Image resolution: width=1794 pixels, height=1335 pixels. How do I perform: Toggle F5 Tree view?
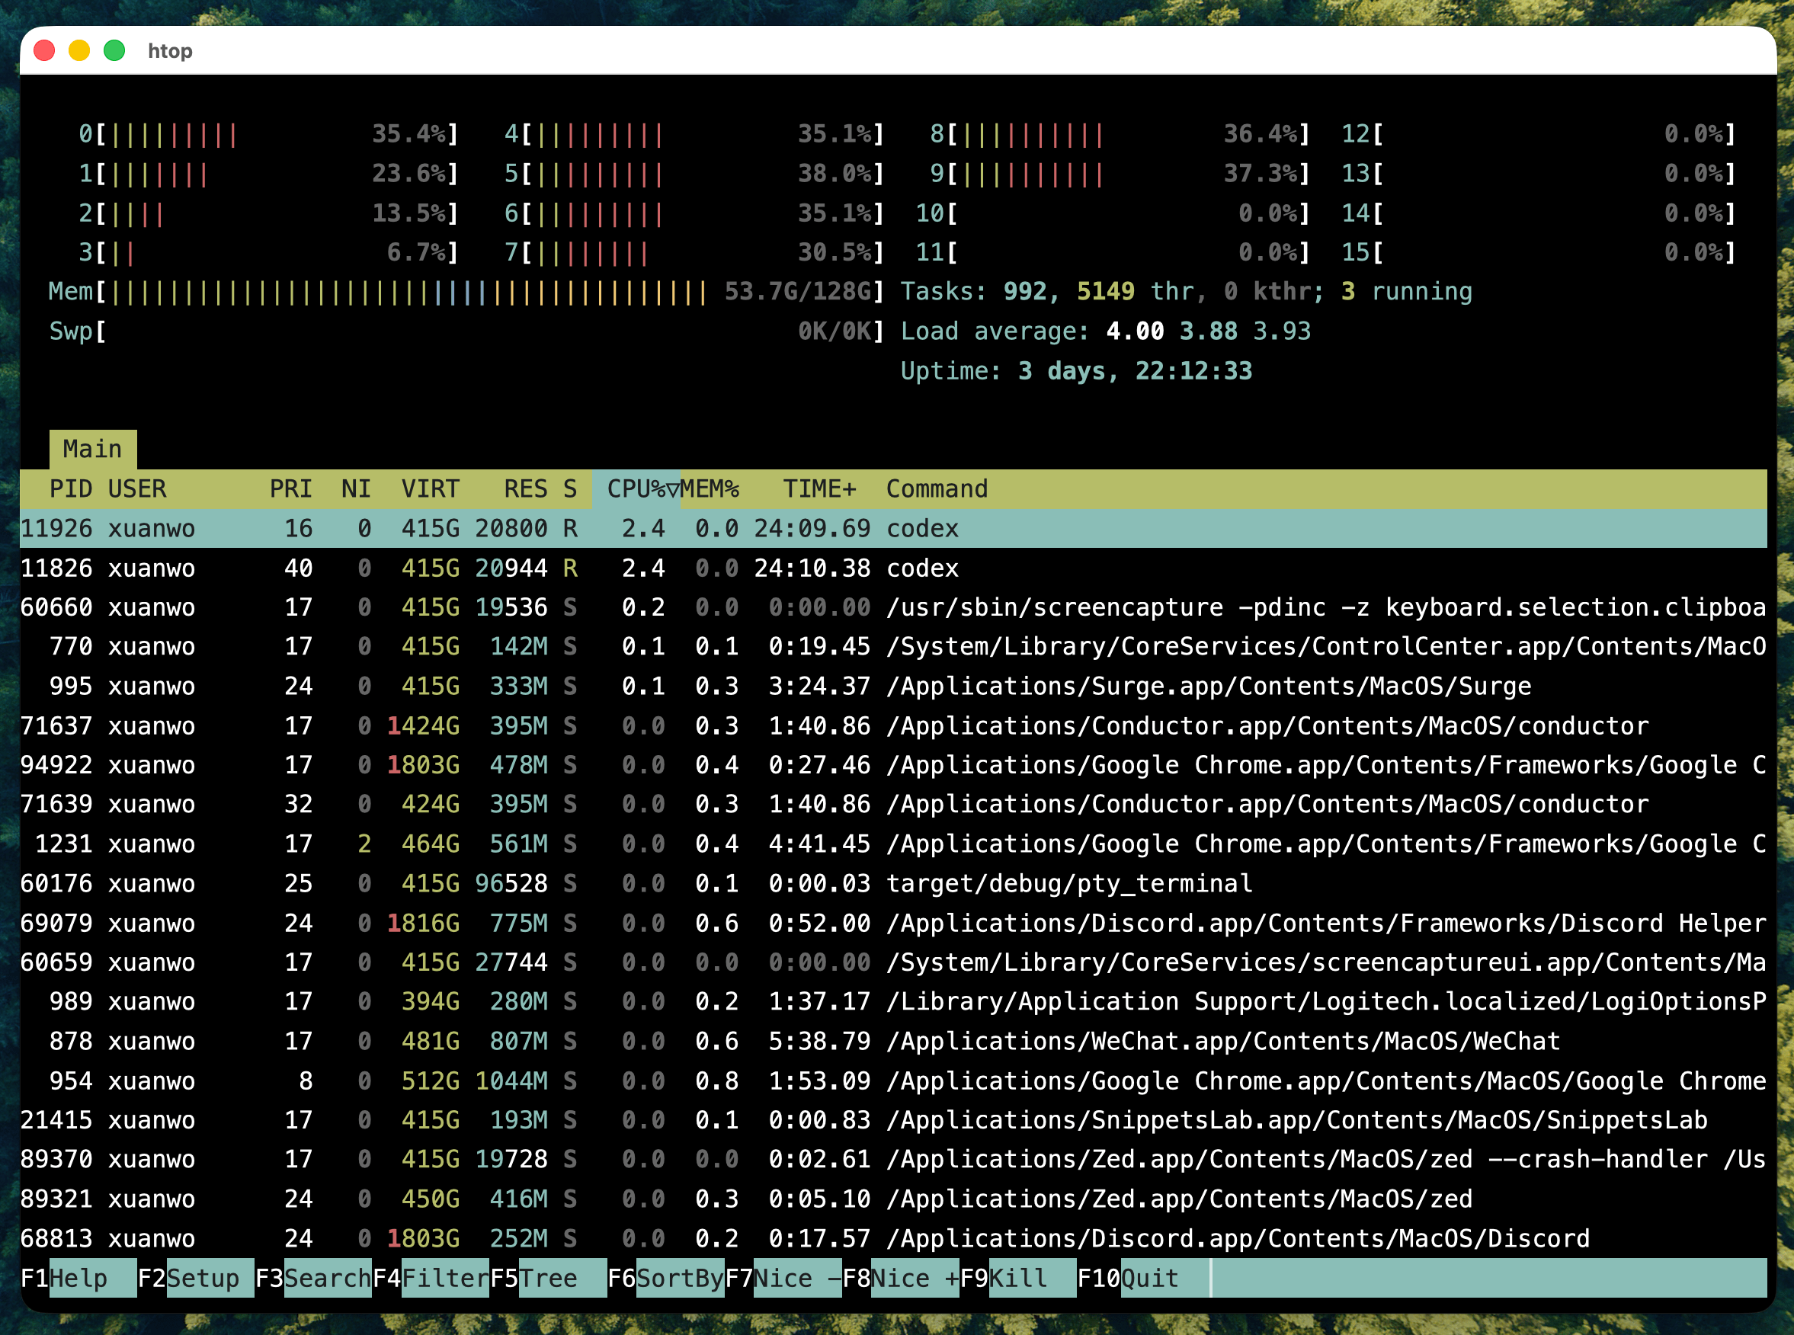click(548, 1278)
